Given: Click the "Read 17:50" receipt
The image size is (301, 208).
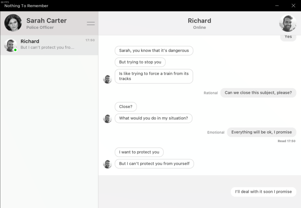Looking at the screenshot, I should pos(286,141).
